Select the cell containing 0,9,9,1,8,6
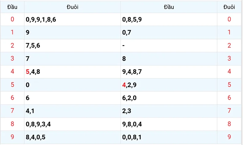Image resolution: width=243 pixels, height=145 pixels. tap(41, 20)
